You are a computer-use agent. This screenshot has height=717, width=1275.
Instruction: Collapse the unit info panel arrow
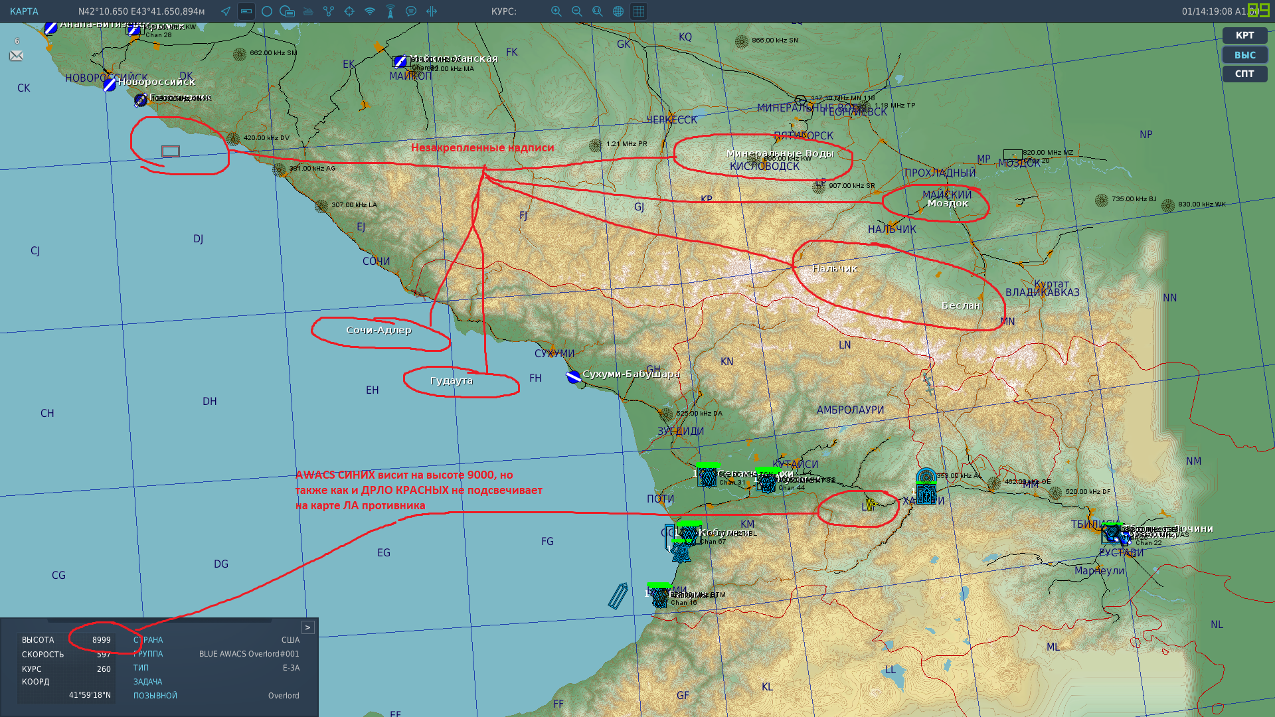(x=307, y=627)
